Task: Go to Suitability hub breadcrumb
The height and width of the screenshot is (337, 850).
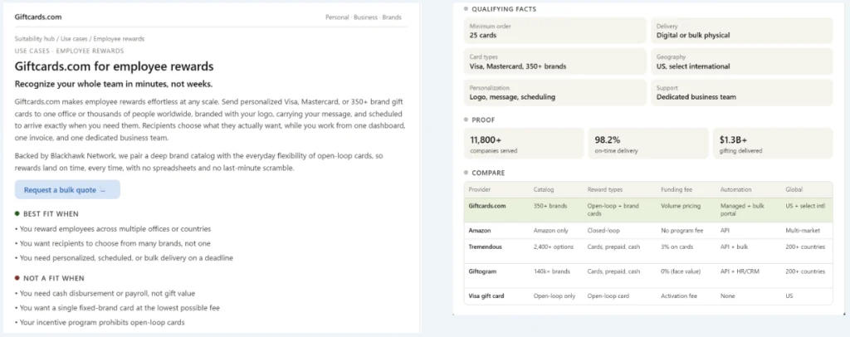Action: [35, 39]
